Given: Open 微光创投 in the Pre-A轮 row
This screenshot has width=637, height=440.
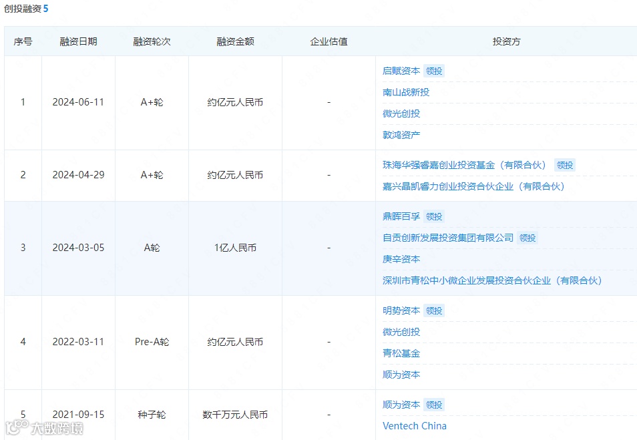Looking at the screenshot, I should [x=401, y=332].
